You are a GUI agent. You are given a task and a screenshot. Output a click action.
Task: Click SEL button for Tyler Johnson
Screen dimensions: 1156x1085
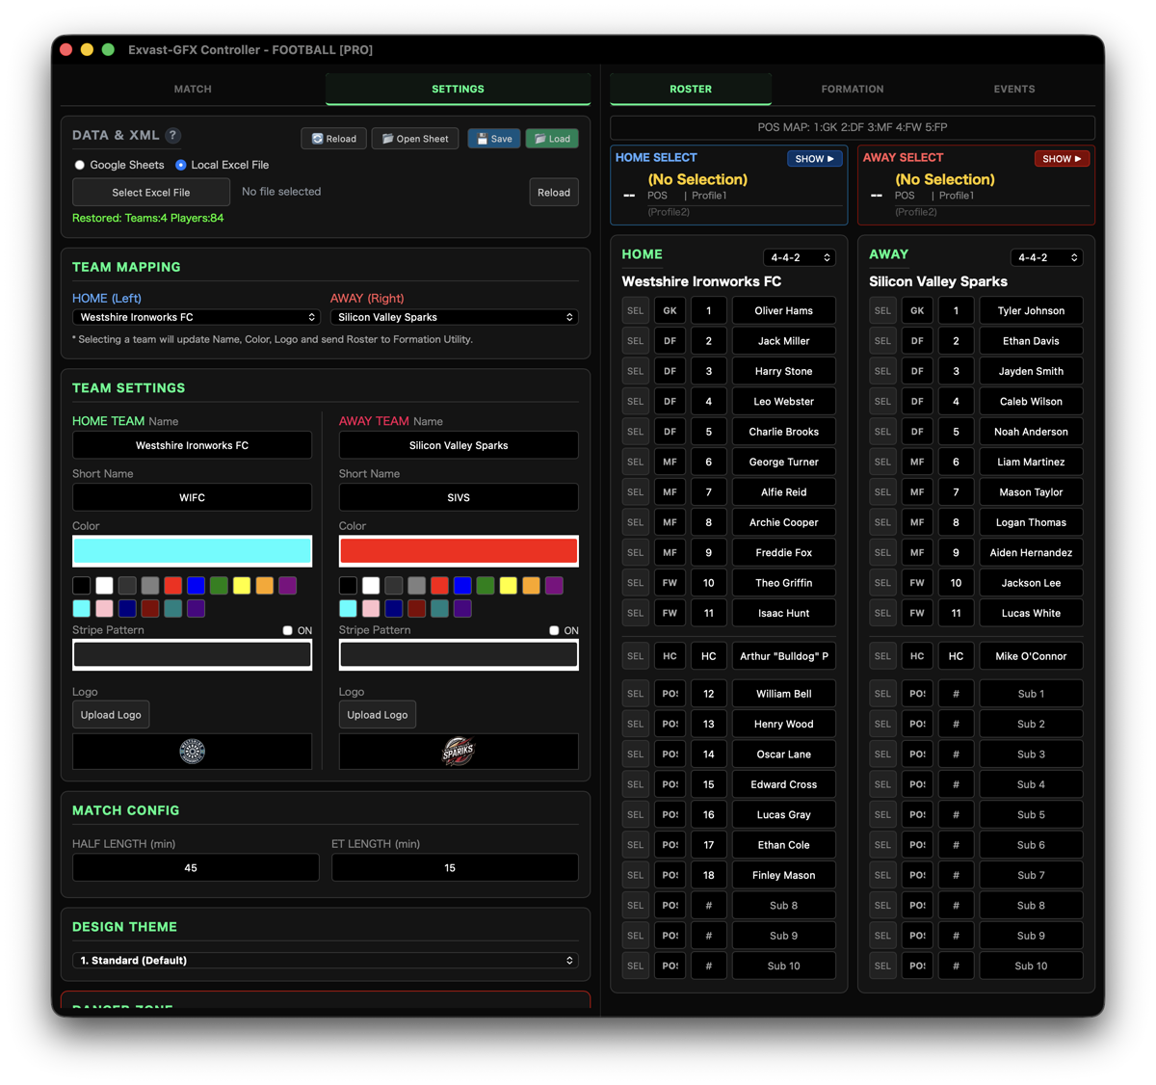[883, 310]
